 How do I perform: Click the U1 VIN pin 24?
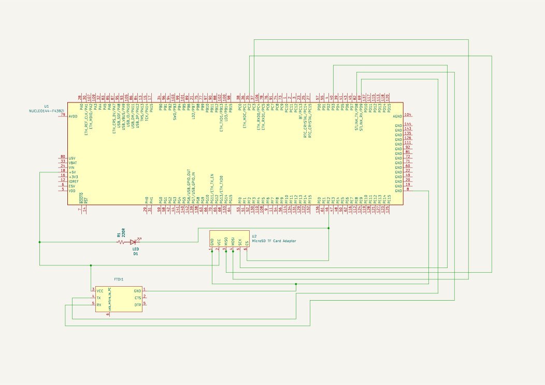[x=63, y=167]
